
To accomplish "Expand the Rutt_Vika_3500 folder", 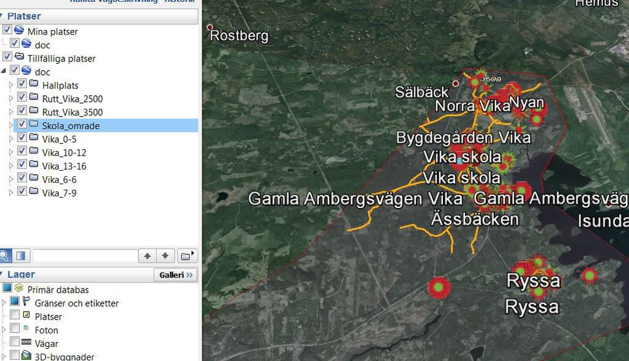I will pos(11,112).
